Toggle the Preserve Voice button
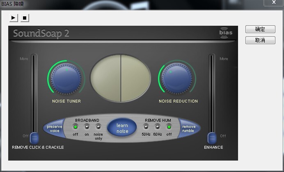The height and width of the screenshot is (172, 284). point(54,129)
